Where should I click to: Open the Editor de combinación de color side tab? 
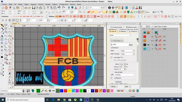(181, 34)
